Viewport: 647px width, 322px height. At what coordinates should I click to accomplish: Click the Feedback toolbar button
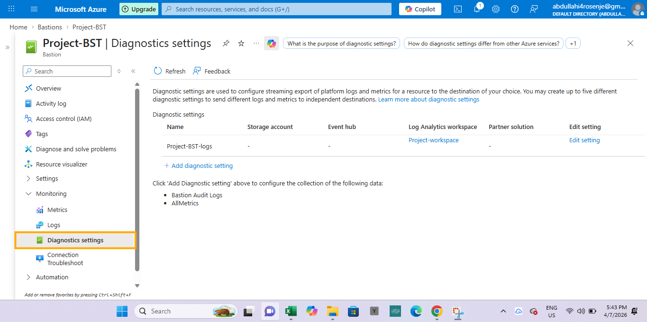tap(211, 71)
